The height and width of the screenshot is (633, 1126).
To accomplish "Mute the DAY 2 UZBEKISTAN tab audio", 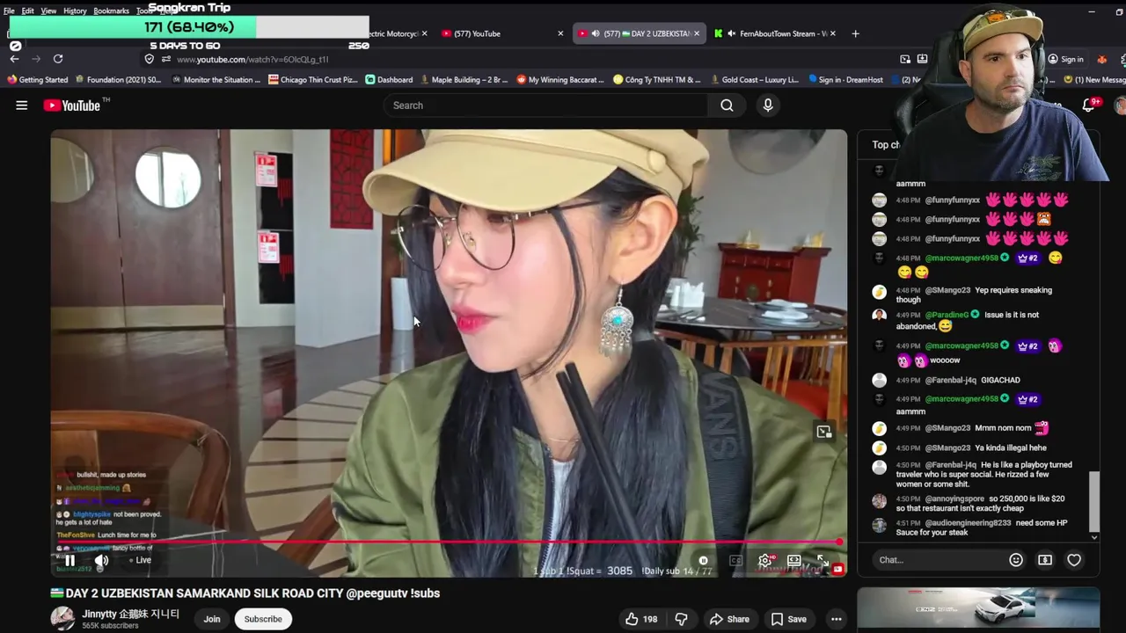I will (596, 33).
